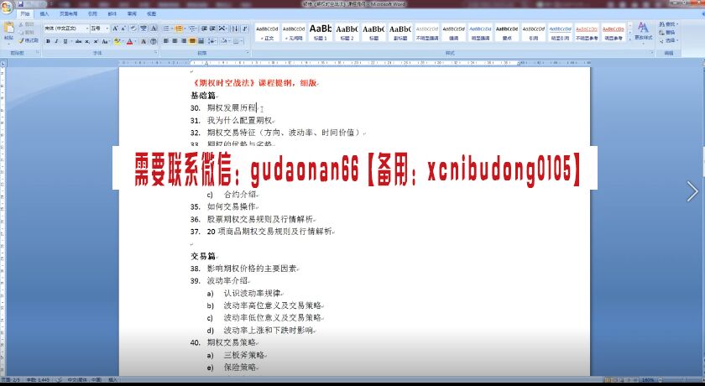Screen dimensions: 705x386
Task: Toggle superscript (x²) formatting
Action: coord(96,41)
